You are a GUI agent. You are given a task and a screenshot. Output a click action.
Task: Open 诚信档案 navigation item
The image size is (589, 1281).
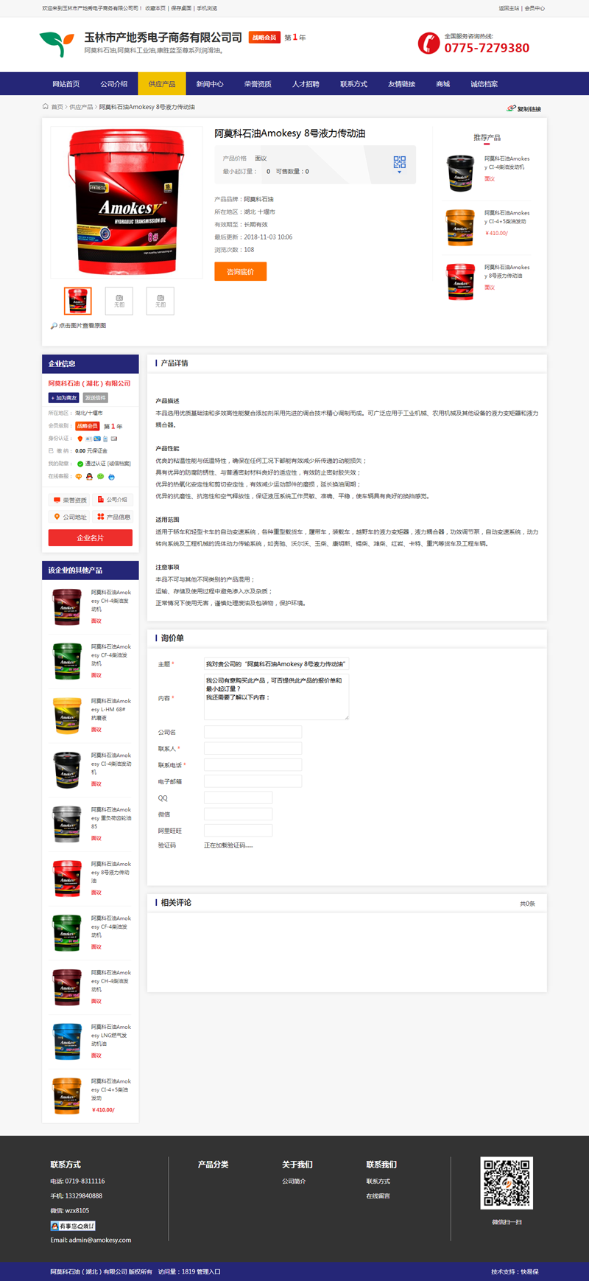click(484, 84)
